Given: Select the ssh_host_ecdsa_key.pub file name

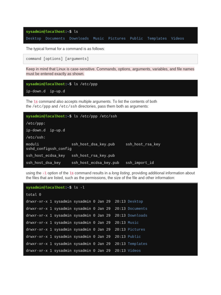Looking at the screenshot, I should click(x=95, y=163).
